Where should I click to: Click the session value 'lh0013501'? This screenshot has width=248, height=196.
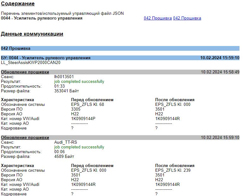point(64,77)
